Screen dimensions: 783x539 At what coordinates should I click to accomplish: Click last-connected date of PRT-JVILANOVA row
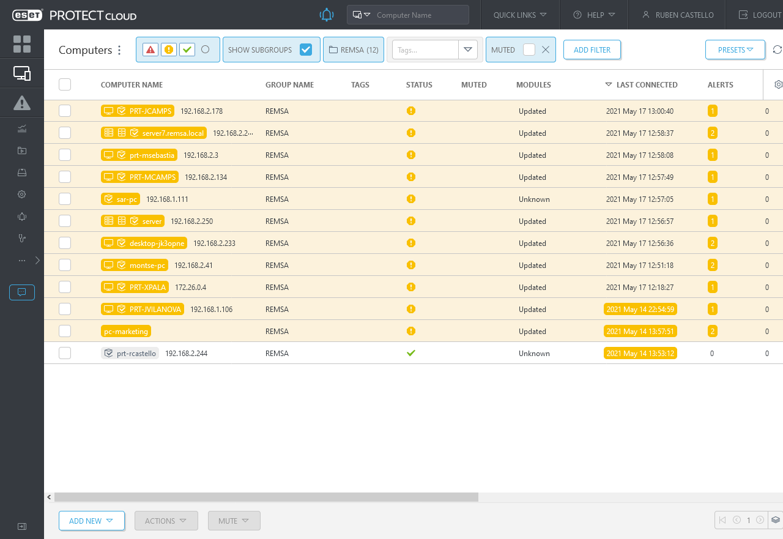[x=640, y=309]
